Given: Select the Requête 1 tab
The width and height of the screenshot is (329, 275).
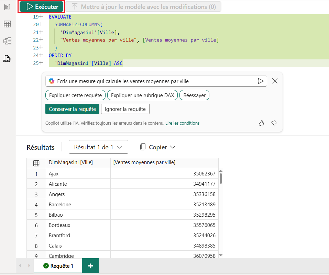Looking at the screenshot, I should click(58, 266).
